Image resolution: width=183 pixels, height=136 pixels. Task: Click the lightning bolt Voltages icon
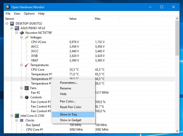click(x=27, y=37)
